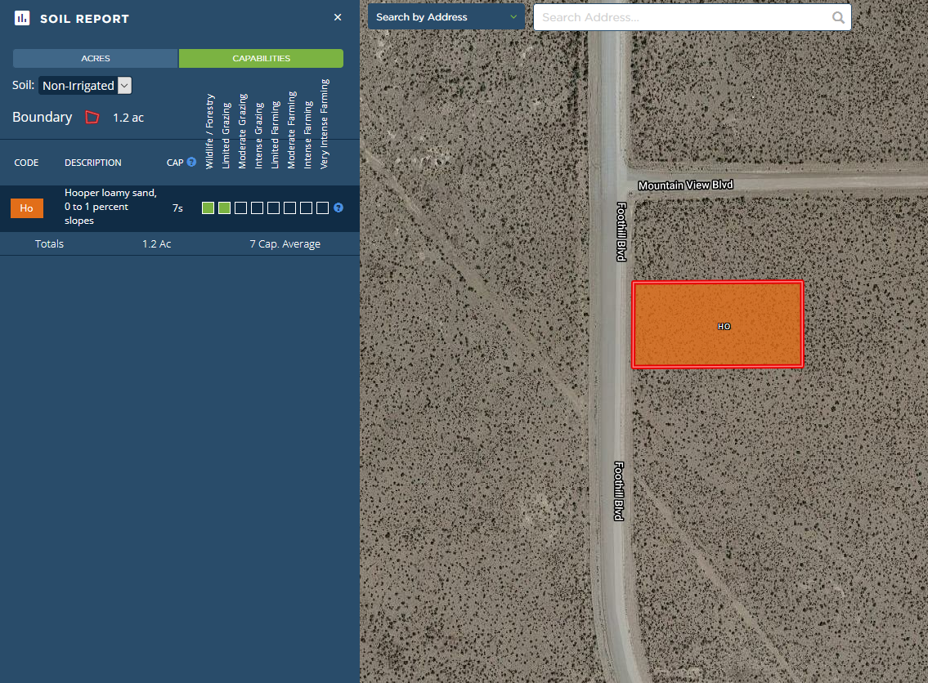Click the Intense Grazing empty box
Viewport: 928px width, 683px height.
pos(257,208)
